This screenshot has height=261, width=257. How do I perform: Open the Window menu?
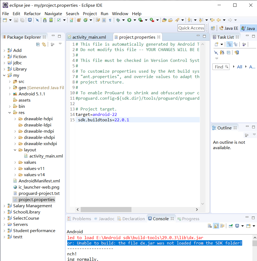click(120, 14)
